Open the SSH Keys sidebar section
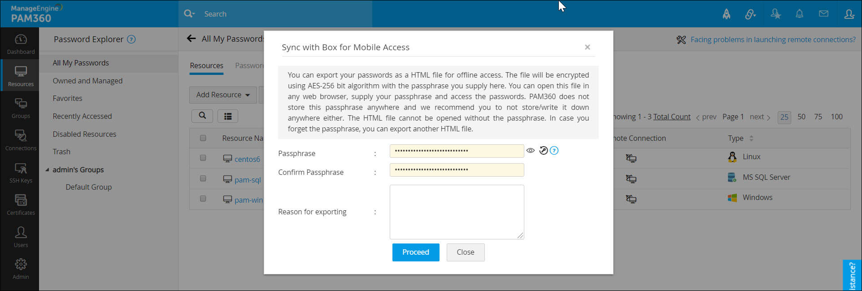This screenshot has width=862, height=291. tap(21, 173)
